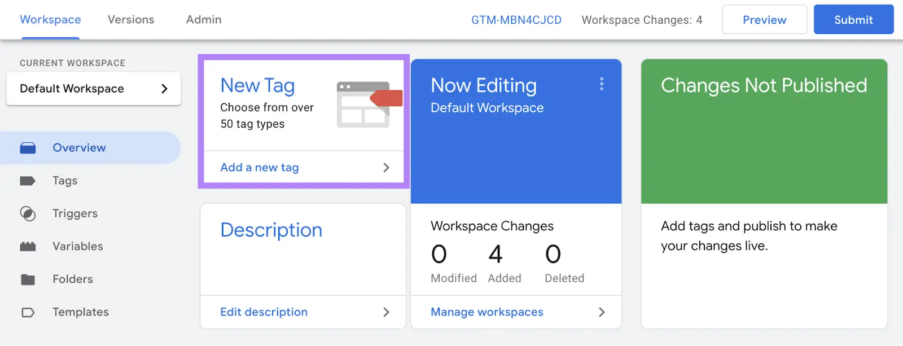Click the New Tag illustration graphic
Viewport: 903px width, 346px height.
click(x=368, y=104)
